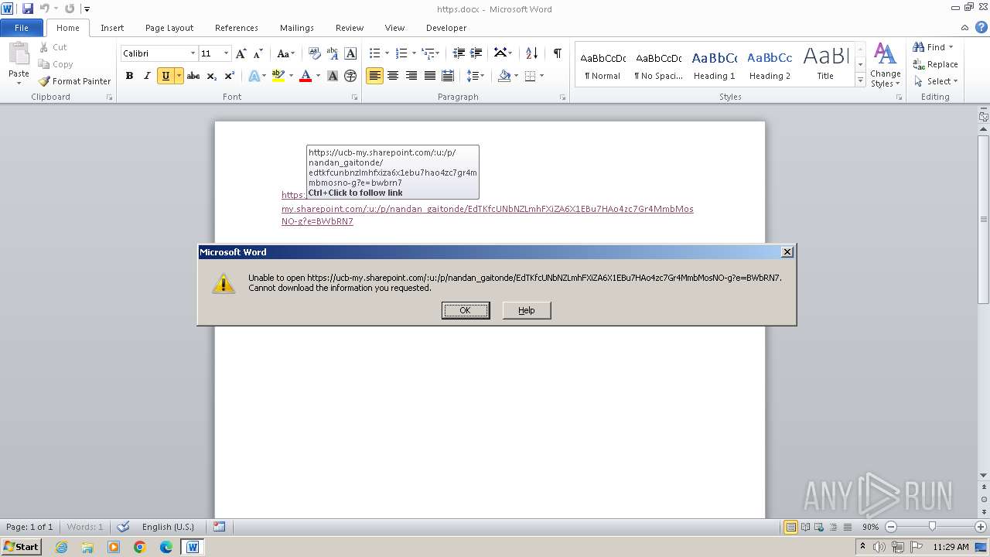The image size is (990, 557).
Task: Click the Sort icon
Action: (x=531, y=53)
